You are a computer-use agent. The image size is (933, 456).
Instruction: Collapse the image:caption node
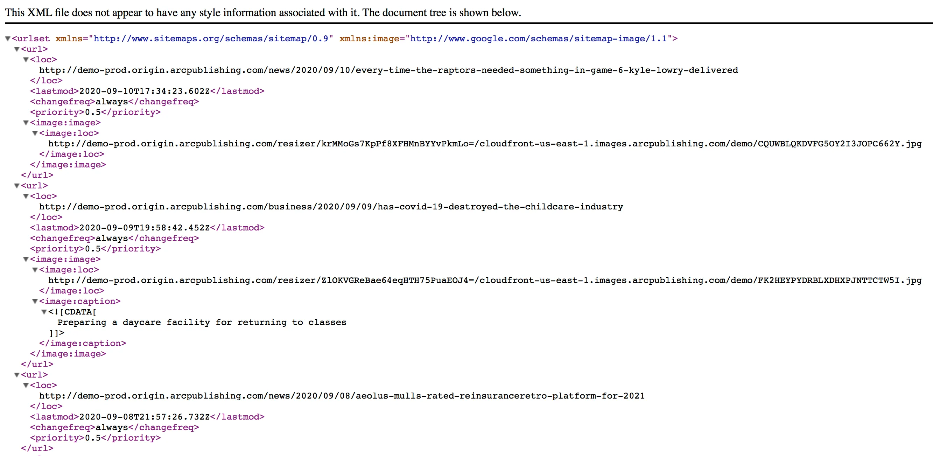point(35,301)
